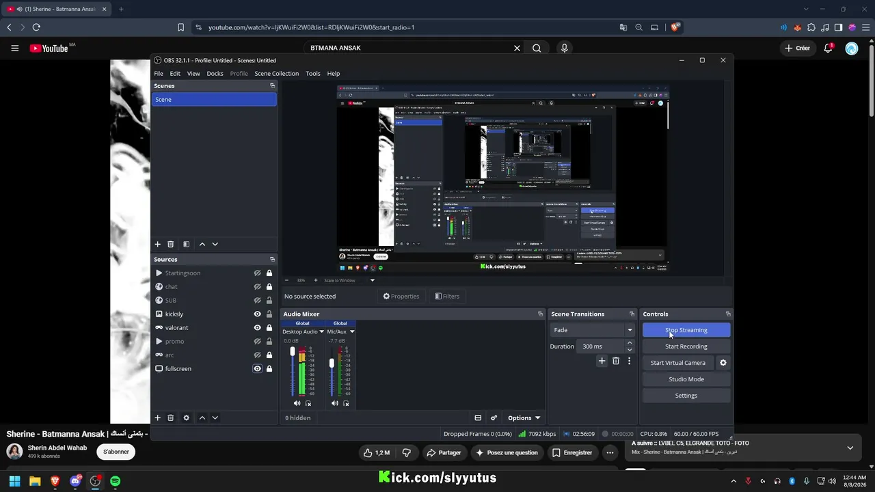Undock the Scenes panel icon
875x492 pixels.
272,85
